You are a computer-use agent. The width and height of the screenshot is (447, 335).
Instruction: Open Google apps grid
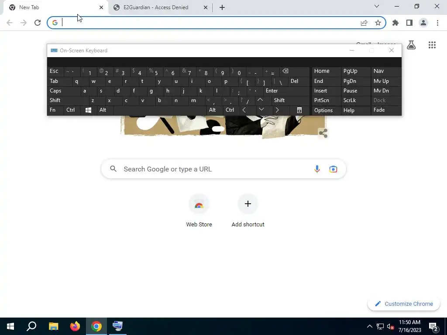click(x=432, y=45)
